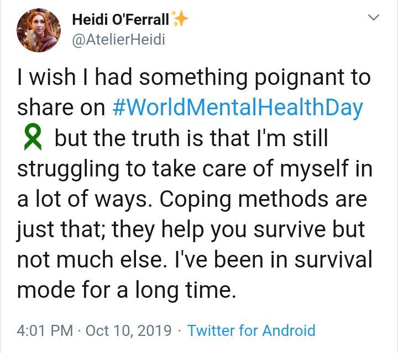This screenshot has height=353, width=398.
Task: Open the #WorldMentalHealthDay hashtag
Action: coord(238,108)
